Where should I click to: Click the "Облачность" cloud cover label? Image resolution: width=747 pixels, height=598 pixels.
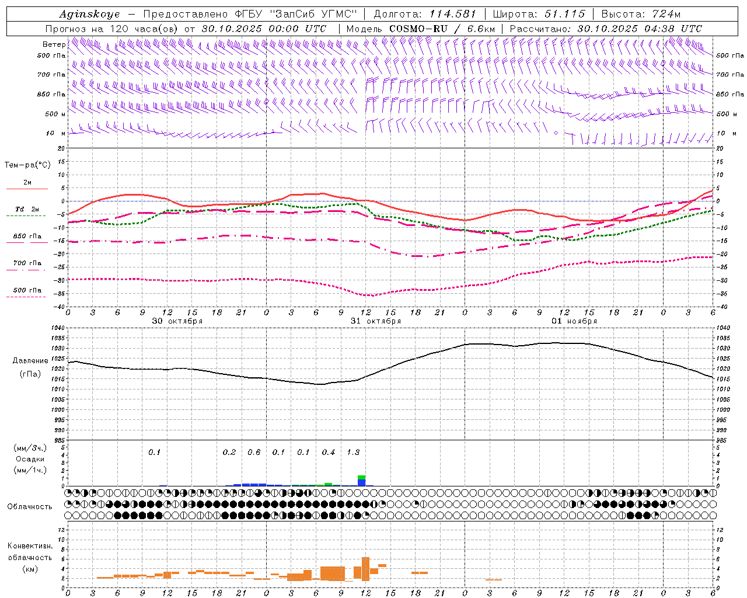point(30,506)
